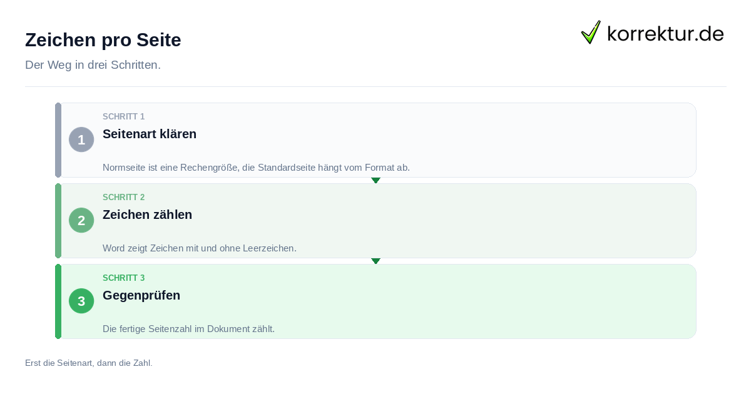Click the light green accent bar of step 2

tap(58, 221)
